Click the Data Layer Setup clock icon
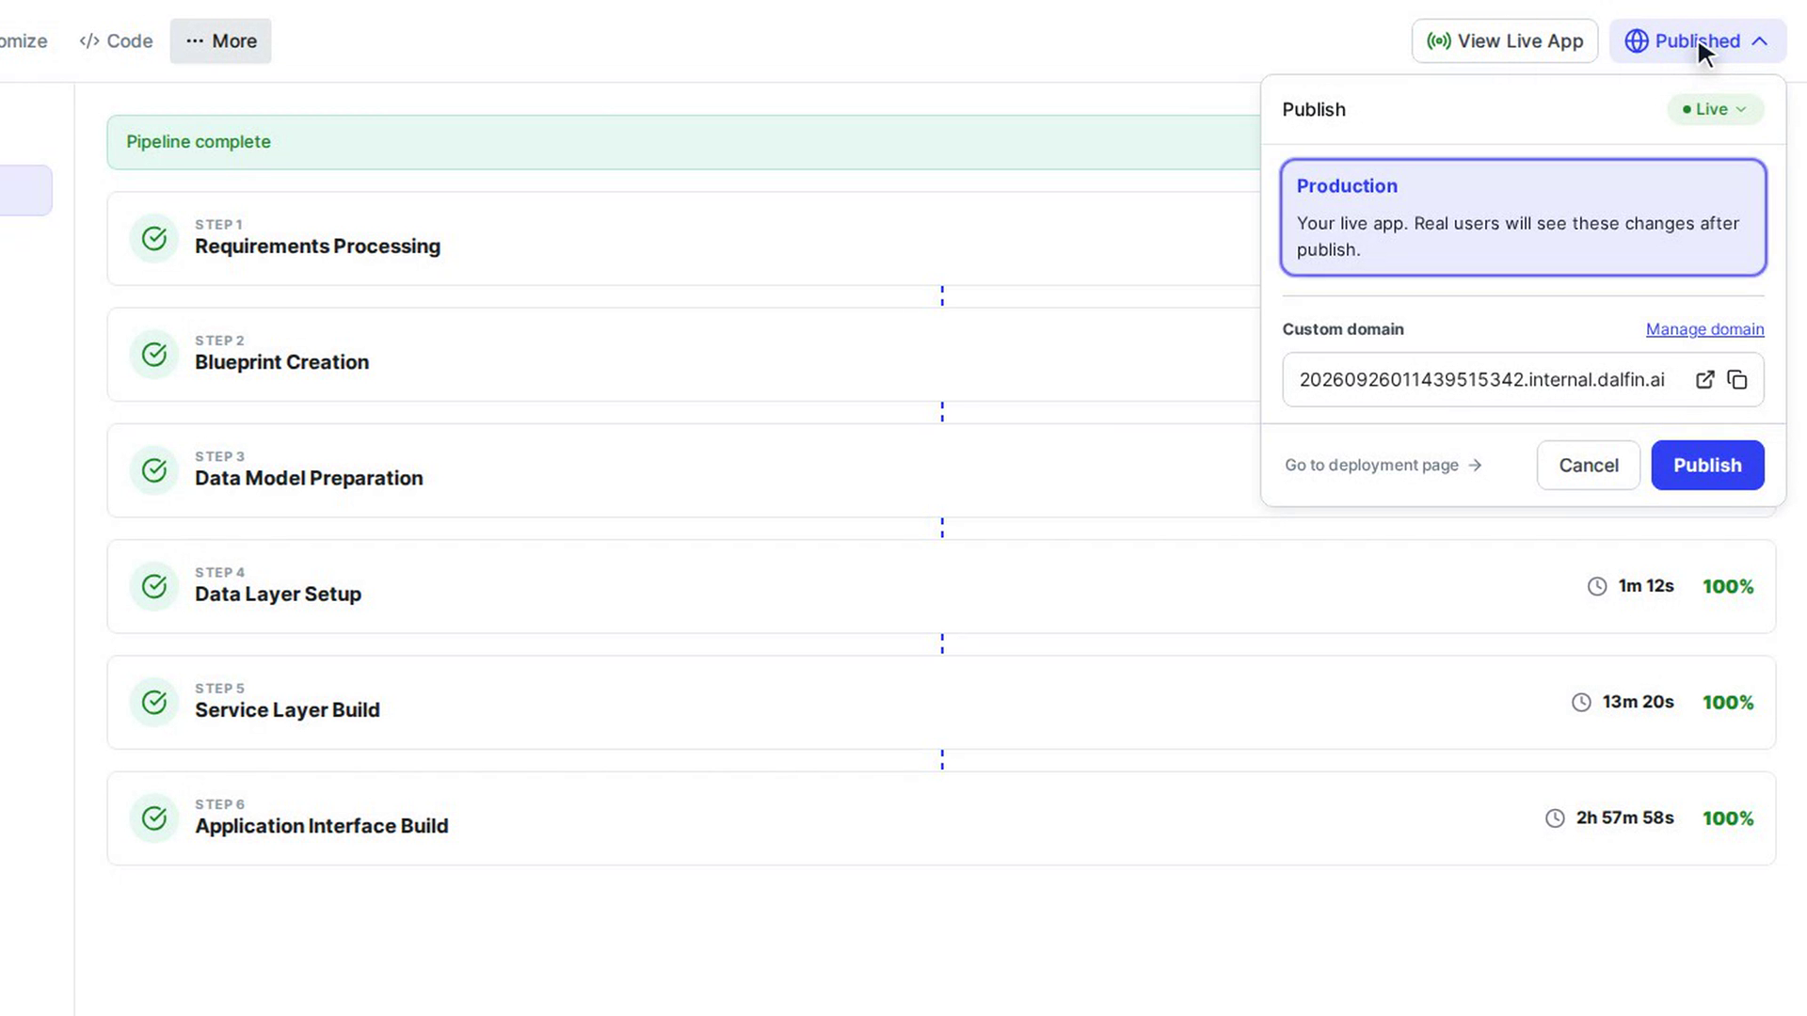 1597,587
